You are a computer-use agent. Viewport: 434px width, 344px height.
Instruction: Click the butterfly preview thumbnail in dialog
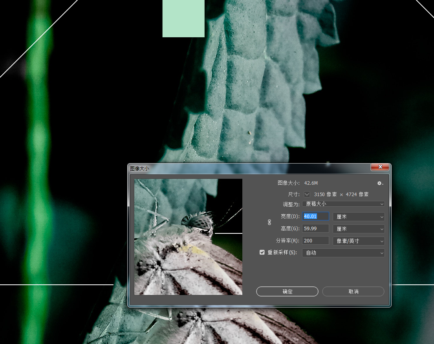click(188, 237)
